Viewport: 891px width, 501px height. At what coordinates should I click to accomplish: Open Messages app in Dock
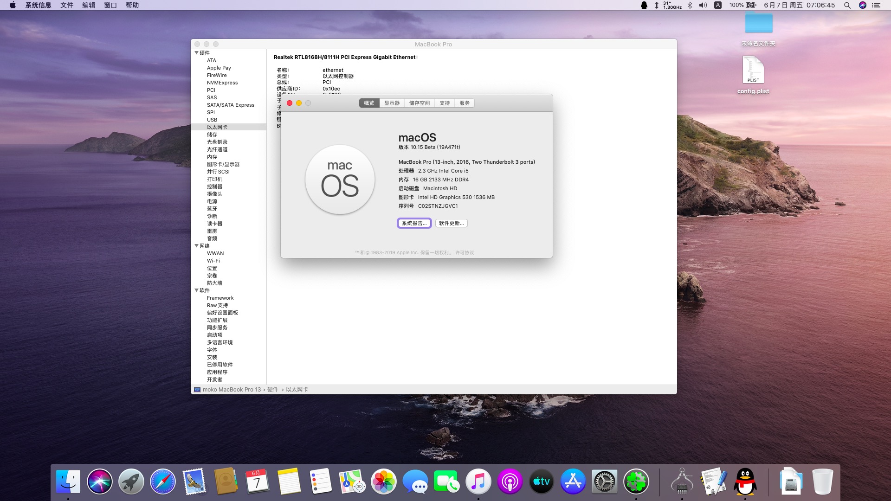click(415, 482)
